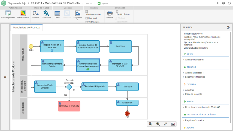Image resolution: width=233 pixels, height=131 pixels.
Task: Export the diagram as image
Action: click(x=173, y=124)
